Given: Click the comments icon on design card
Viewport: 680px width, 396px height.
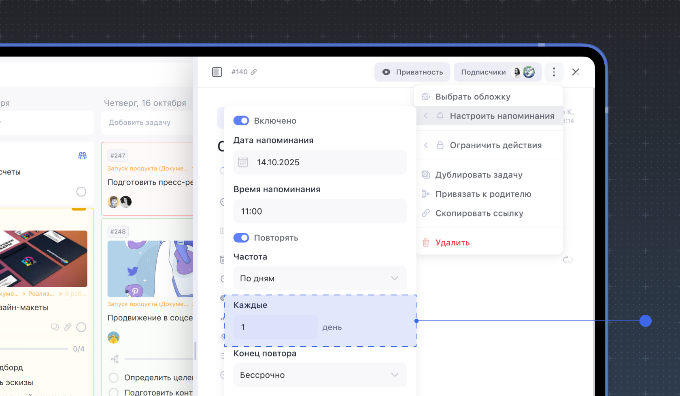Looking at the screenshot, I should pyautogui.click(x=55, y=327).
